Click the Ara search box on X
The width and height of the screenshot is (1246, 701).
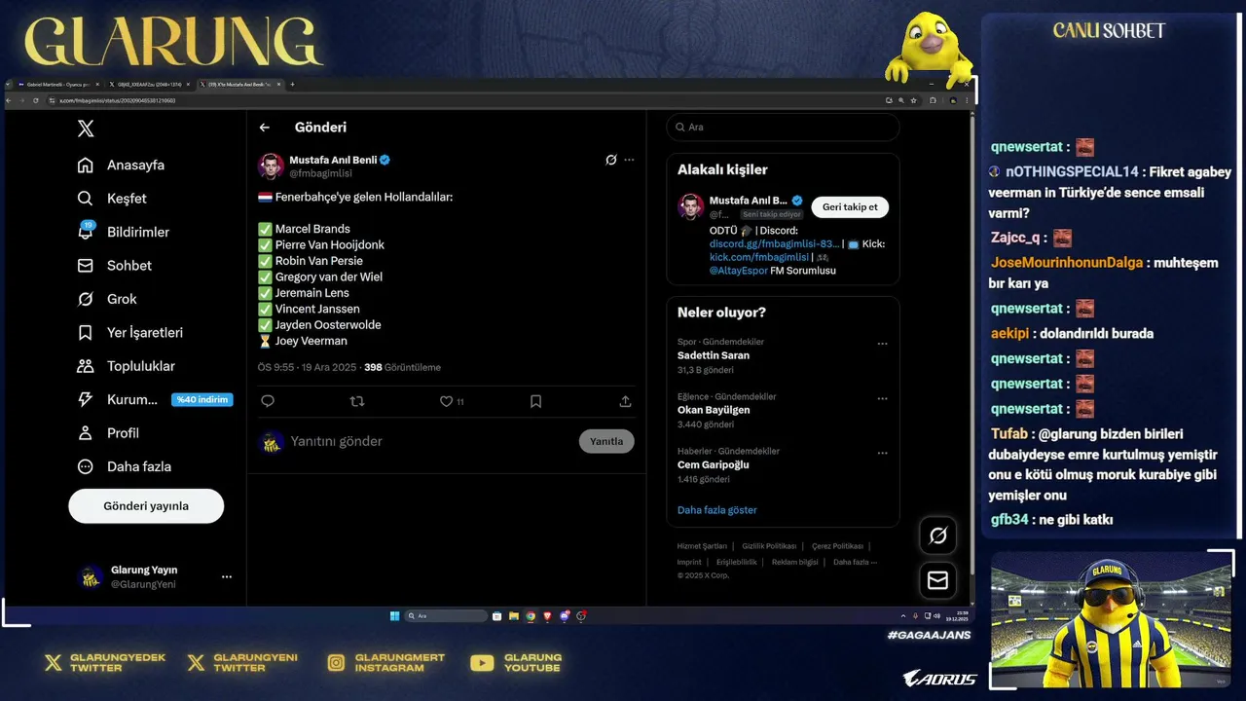[x=783, y=128]
